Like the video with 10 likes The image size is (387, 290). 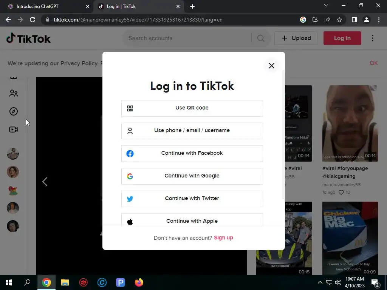[x=341, y=192]
